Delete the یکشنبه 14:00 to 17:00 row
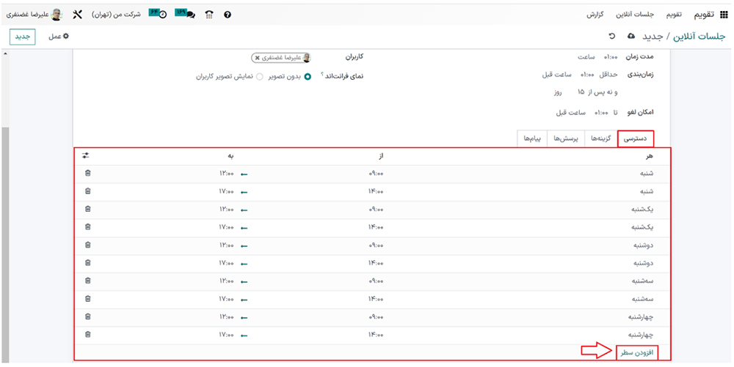 tap(87, 227)
